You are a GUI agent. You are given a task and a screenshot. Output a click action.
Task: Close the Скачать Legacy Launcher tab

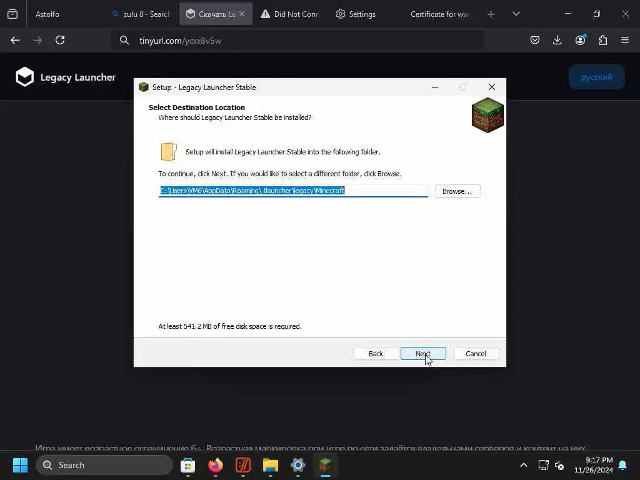click(242, 14)
